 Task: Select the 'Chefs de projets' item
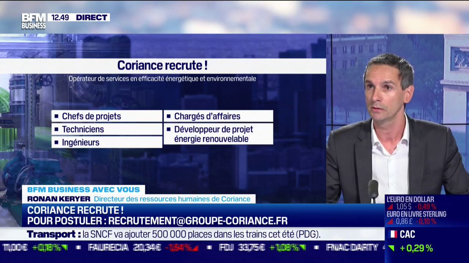click(x=107, y=116)
